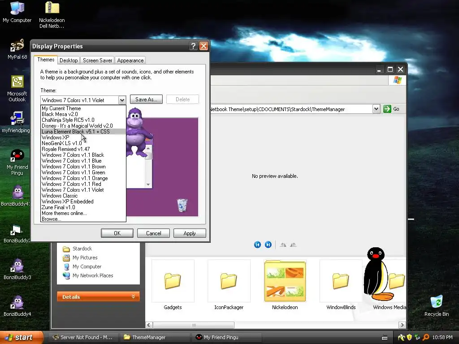459x344 pixels.
Task: Choose Disney - It's a Magical World v2.0
Action: (x=83, y=126)
